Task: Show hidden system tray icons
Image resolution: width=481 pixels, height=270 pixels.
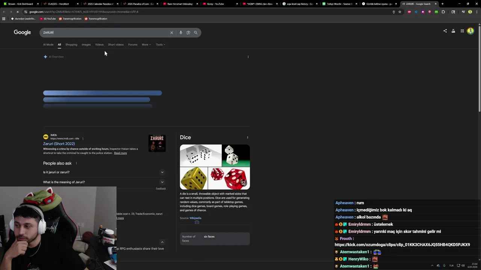Action: click(x=432, y=265)
